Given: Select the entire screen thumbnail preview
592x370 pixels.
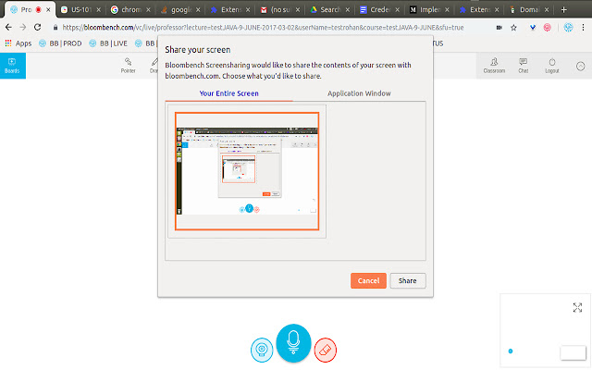Looking at the screenshot, I should coord(247,171).
